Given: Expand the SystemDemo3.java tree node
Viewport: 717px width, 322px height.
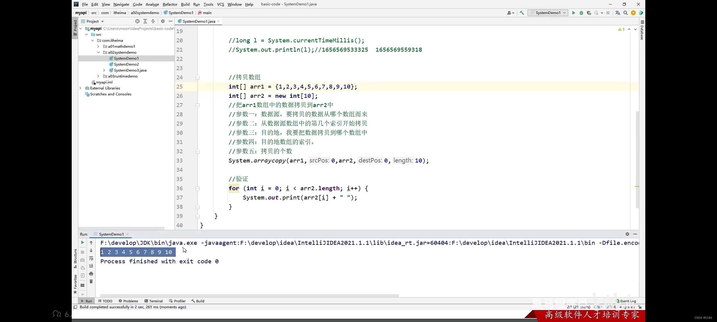Looking at the screenshot, I should 104,70.
